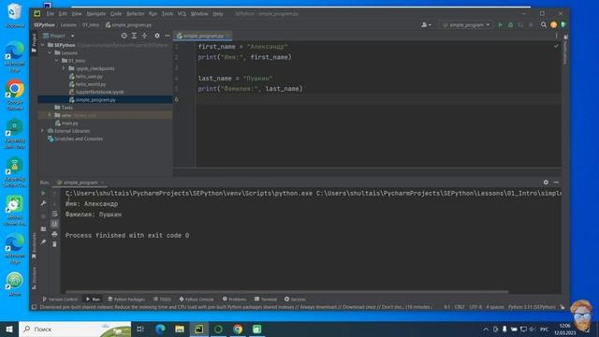Open the Tools menu
The height and width of the screenshot is (337, 599).
click(168, 14)
